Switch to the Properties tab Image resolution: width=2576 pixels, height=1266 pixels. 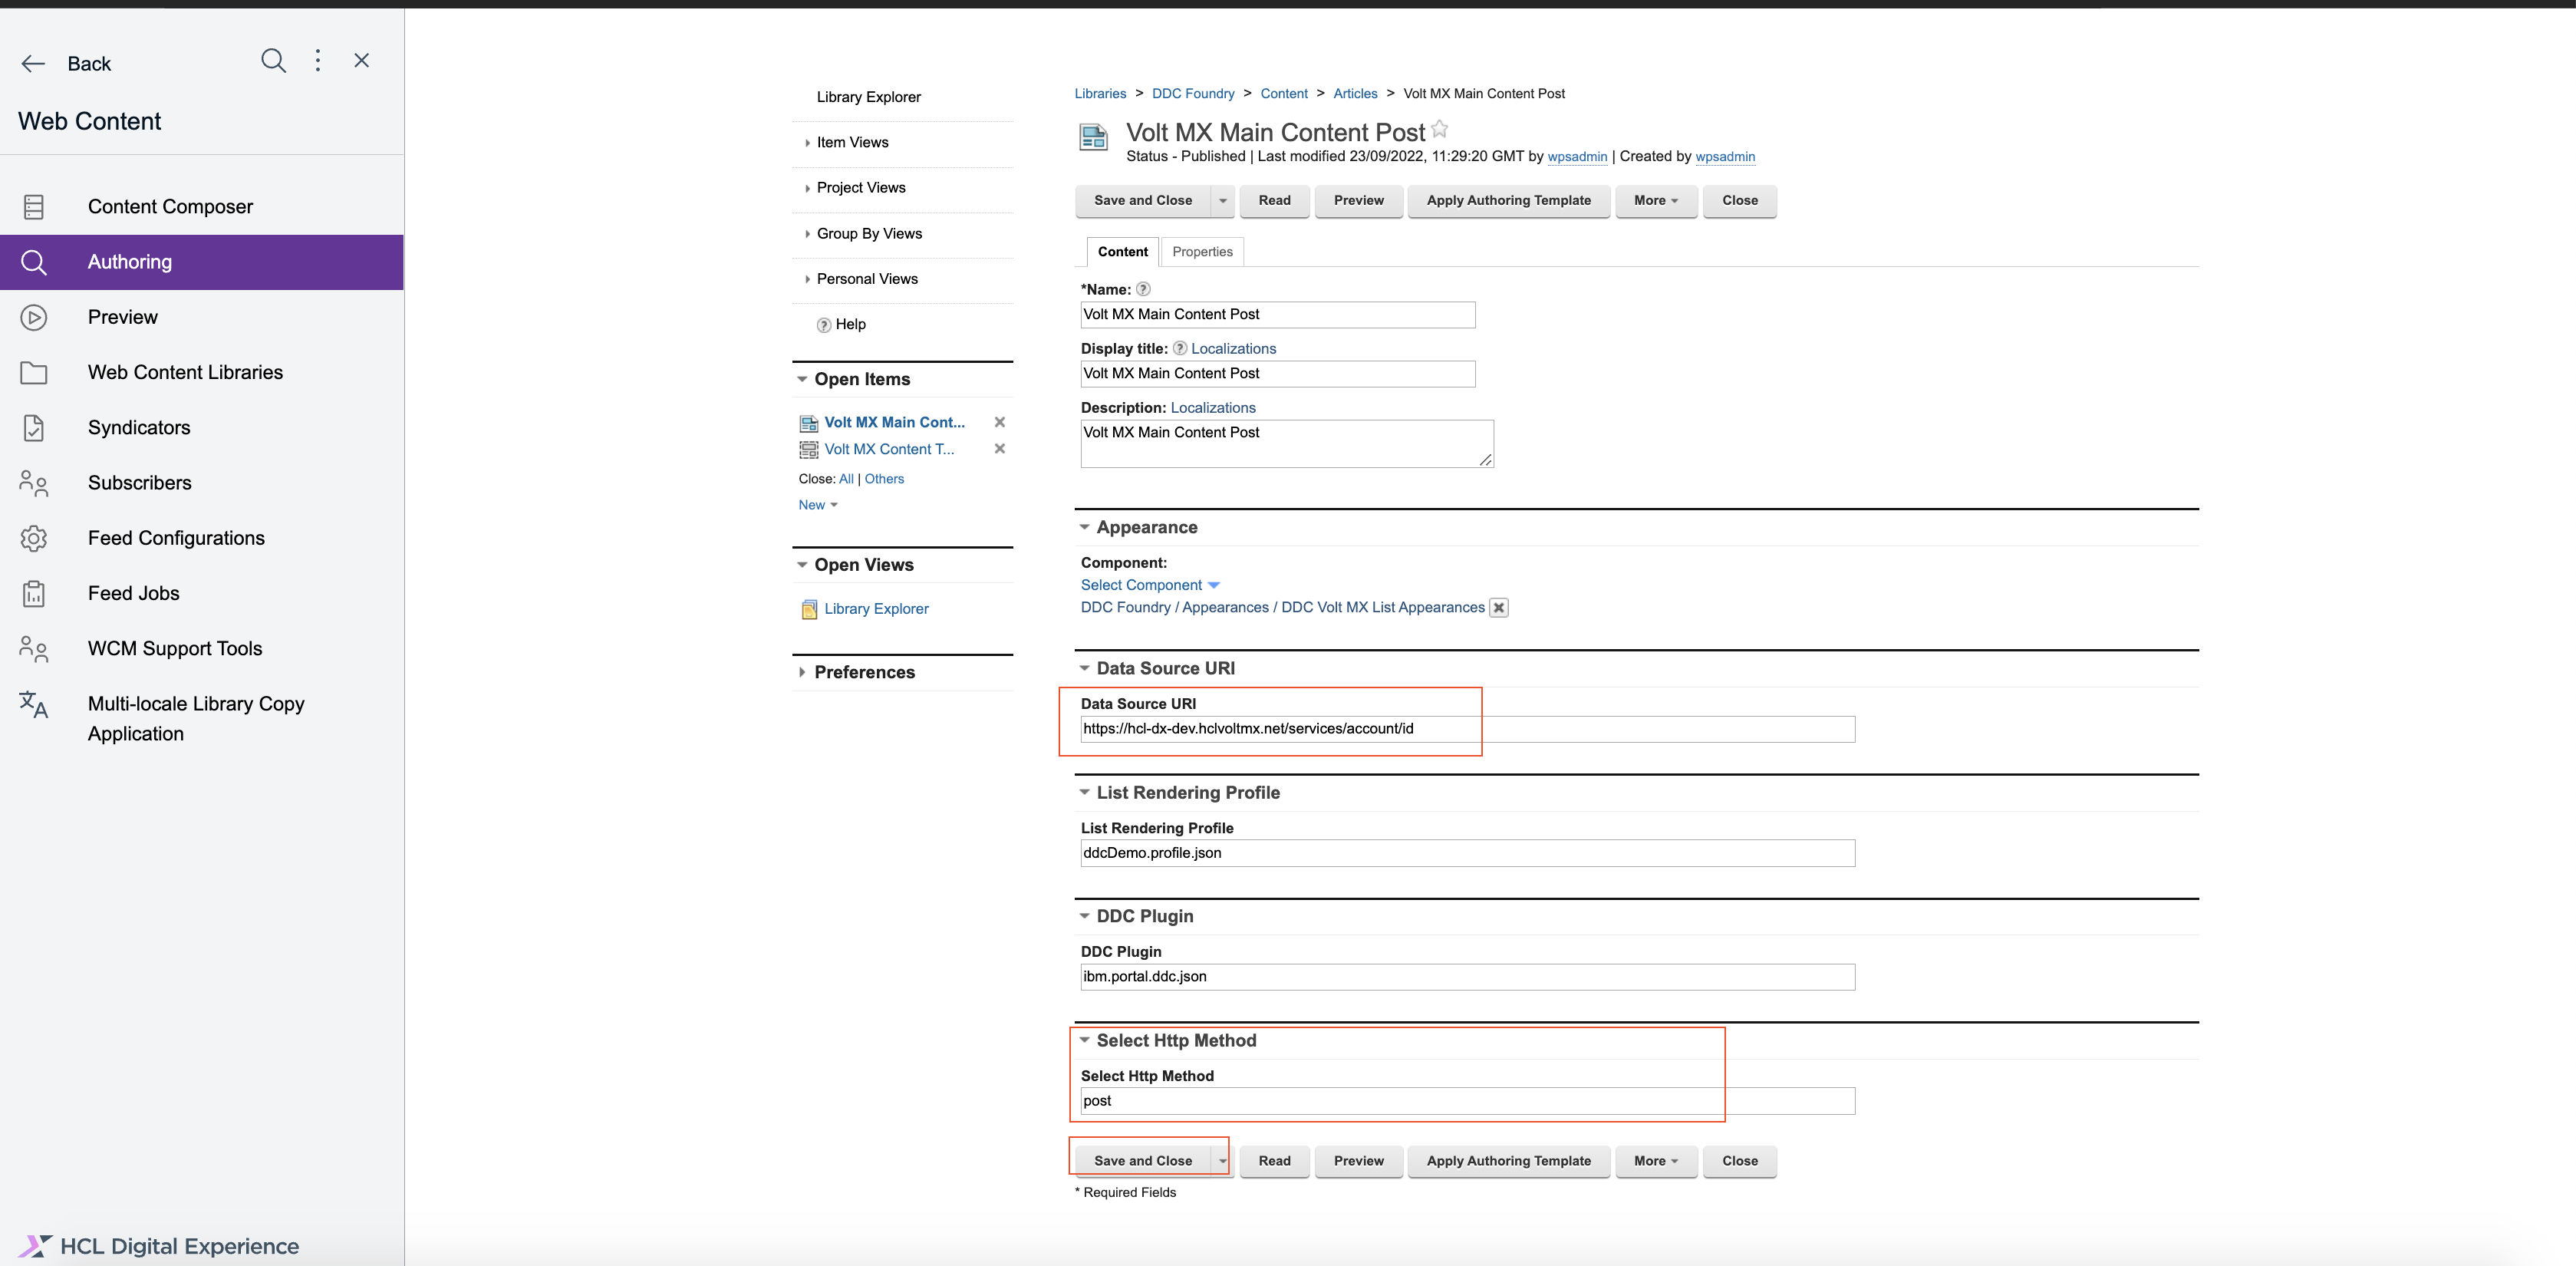click(x=1202, y=252)
